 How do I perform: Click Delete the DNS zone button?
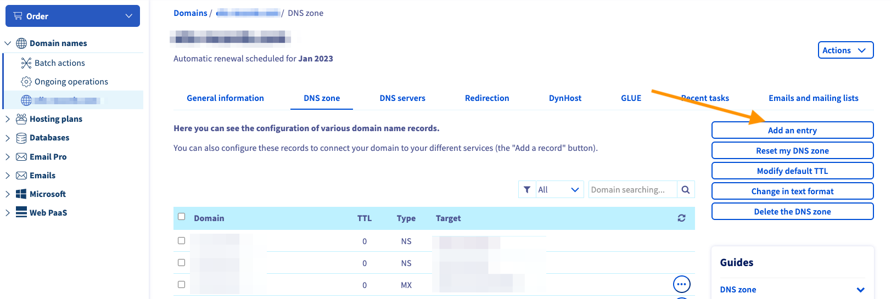pyautogui.click(x=792, y=211)
